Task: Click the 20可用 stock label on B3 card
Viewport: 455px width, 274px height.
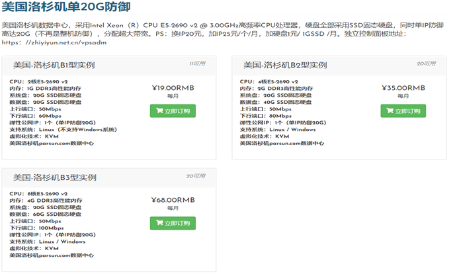Action: (196, 176)
